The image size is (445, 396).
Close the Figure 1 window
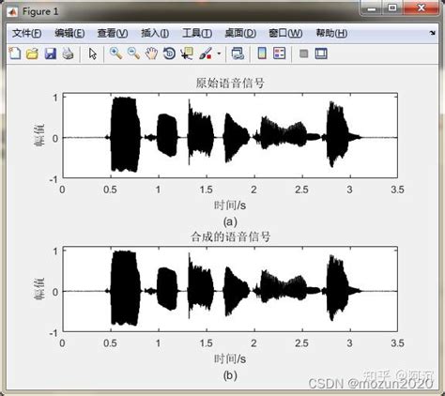421,8
